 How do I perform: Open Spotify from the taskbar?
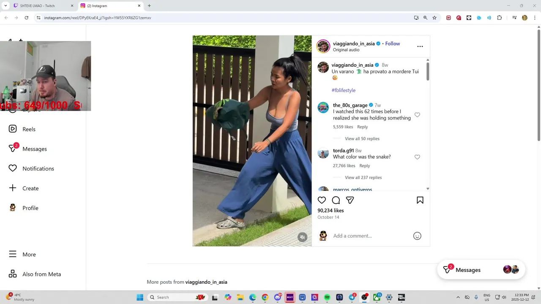327,297
